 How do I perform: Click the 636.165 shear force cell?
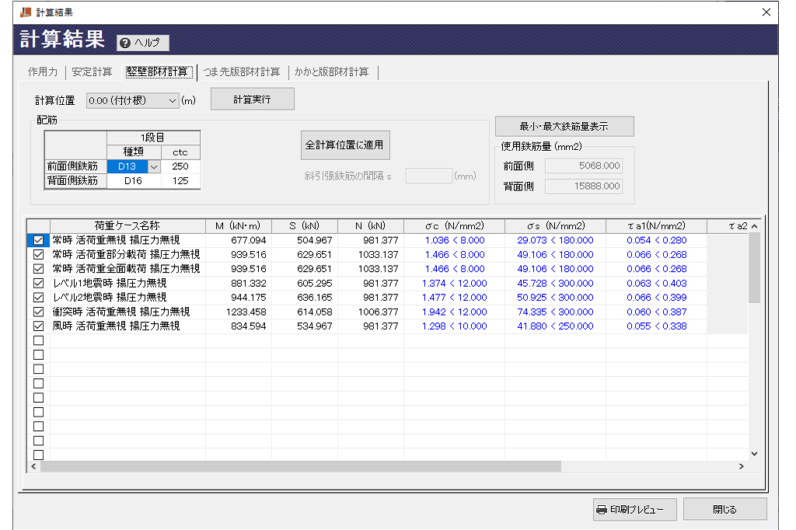point(305,298)
